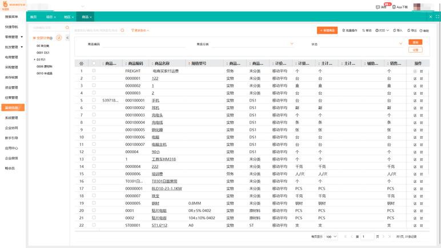Screen dimensions: 441x248
Task: Open messages icon in top bar
Action: 382,7
